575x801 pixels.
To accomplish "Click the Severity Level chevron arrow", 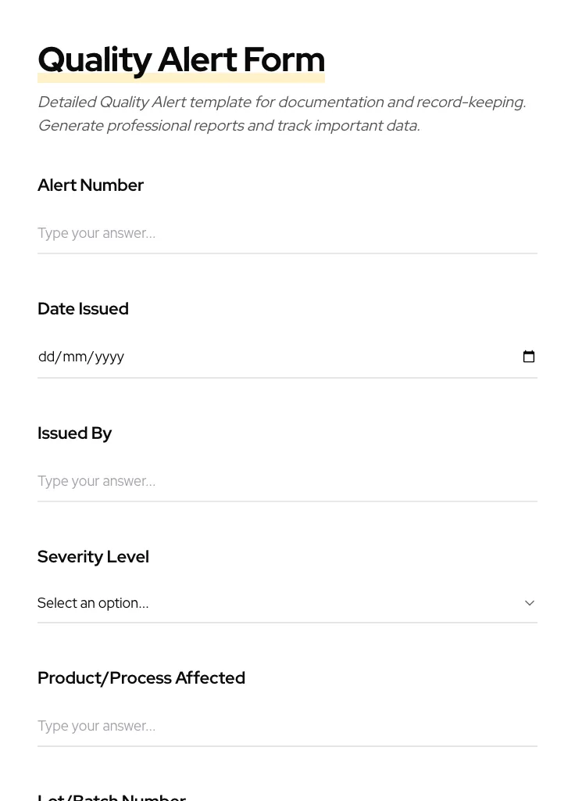I will click(530, 603).
